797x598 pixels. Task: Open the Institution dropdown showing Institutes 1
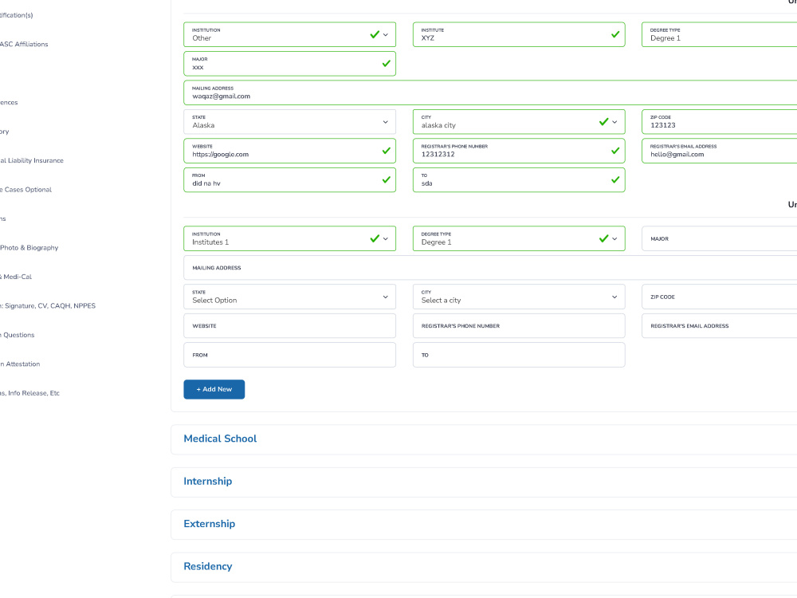coord(289,238)
